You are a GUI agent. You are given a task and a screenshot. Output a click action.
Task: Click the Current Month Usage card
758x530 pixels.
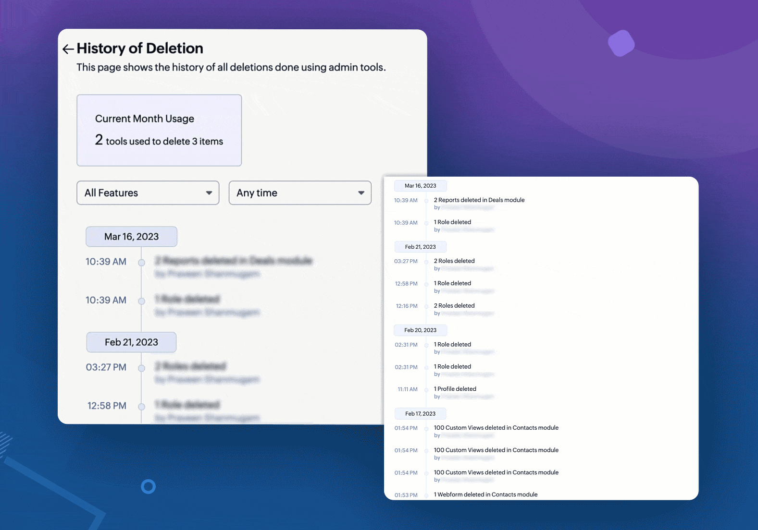(159, 130)
